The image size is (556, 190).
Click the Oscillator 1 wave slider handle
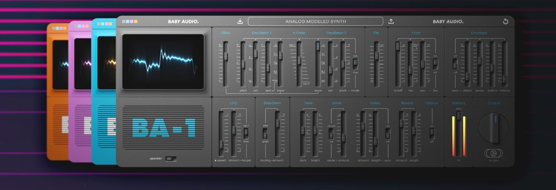[x=280, y=55]
